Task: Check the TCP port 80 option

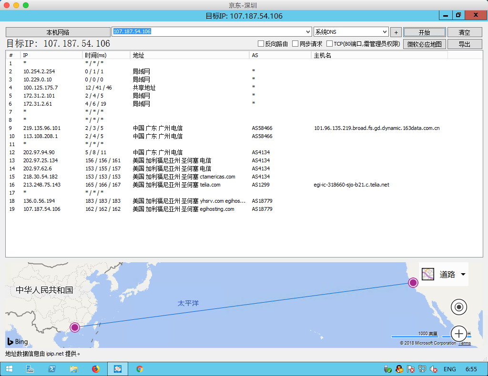Action: [329, 44]
